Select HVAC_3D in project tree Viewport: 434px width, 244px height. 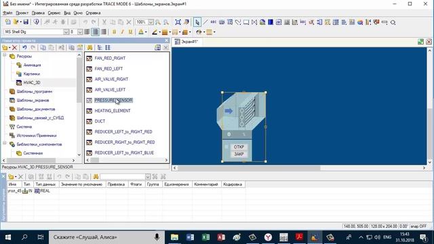32,83
